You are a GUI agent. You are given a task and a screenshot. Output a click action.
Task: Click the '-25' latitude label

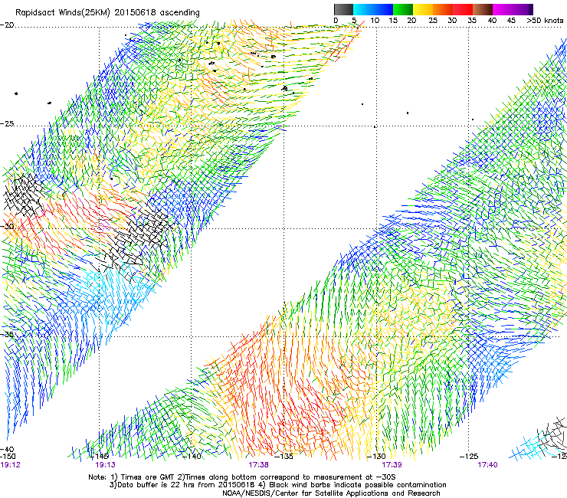click(7, 124)
